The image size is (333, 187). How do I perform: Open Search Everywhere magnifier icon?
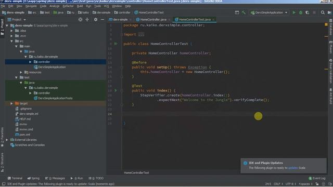coord(323,12)
